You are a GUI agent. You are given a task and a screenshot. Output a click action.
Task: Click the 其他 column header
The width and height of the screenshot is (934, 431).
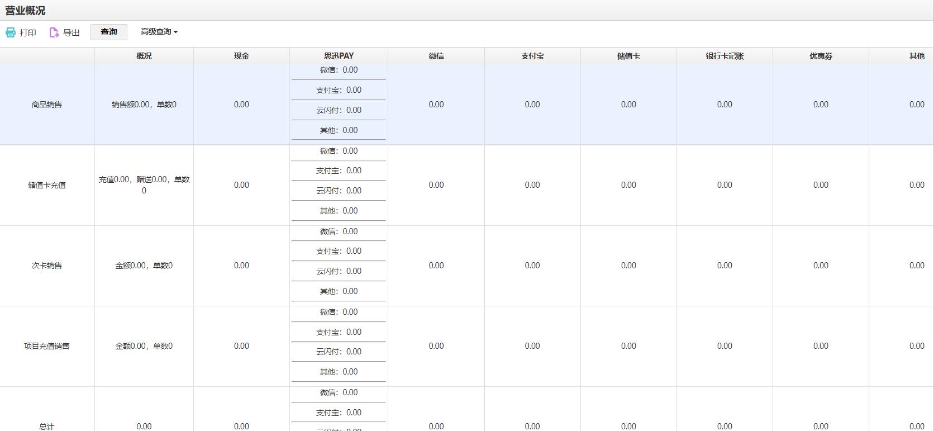917,56
